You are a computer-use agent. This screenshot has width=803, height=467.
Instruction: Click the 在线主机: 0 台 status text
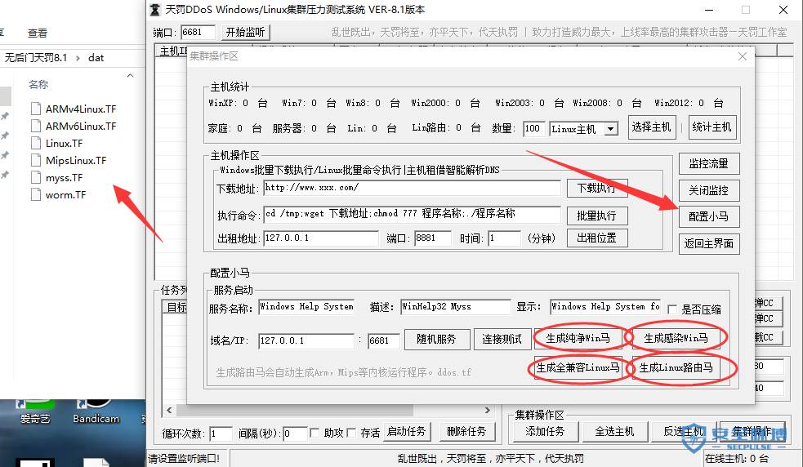pos(737,459)
